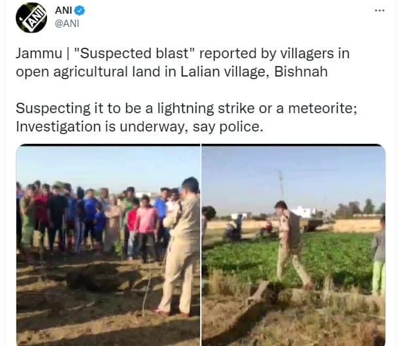Click the Investigation is underway line
The image size is (399, 346).
(139, 126)
